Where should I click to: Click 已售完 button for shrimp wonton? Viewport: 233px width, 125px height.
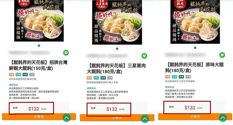tap(39, 117)
